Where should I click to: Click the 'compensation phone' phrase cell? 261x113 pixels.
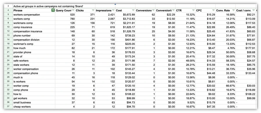[x=34, y=73]
